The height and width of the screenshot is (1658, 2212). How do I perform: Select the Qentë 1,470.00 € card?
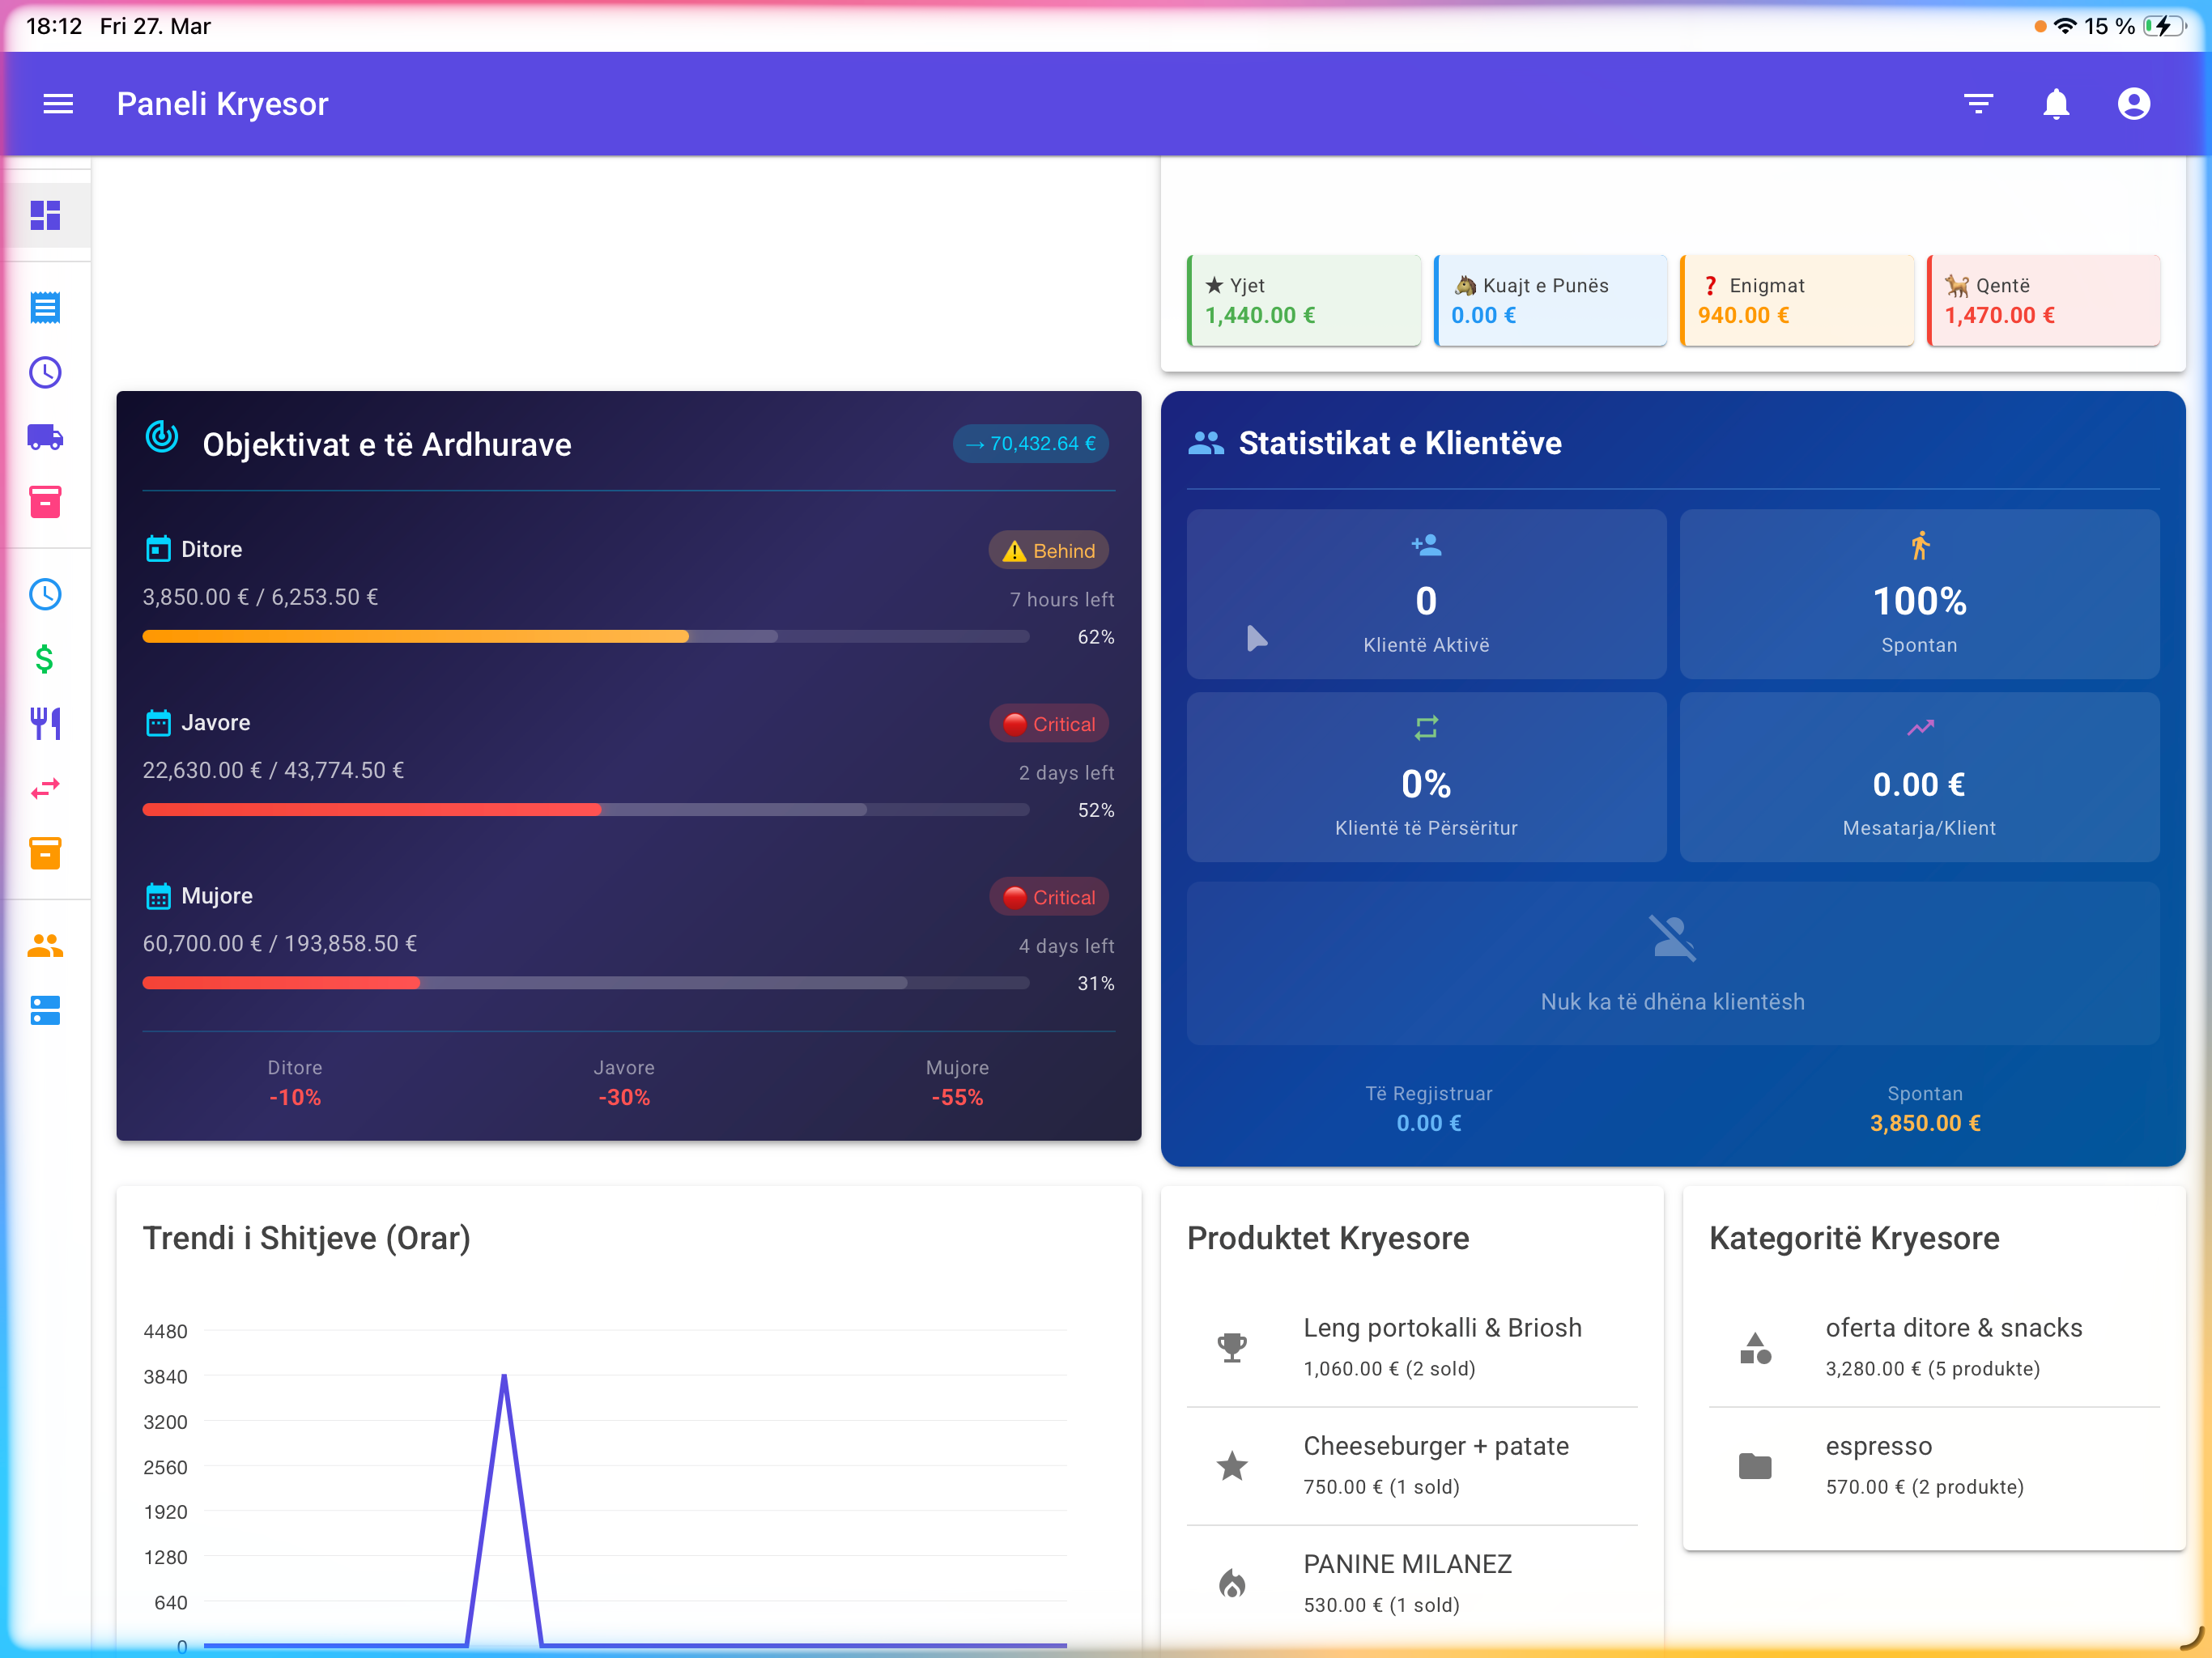tap(2044, 300)
